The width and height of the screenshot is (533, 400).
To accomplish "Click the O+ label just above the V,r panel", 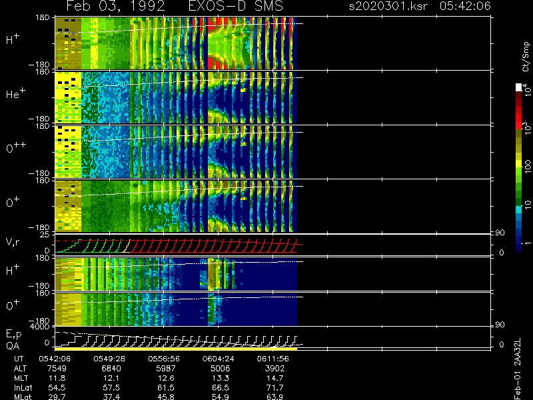I will (13, 202).
